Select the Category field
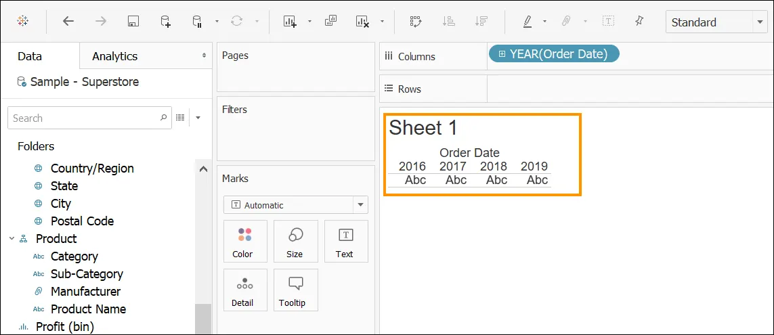Viewport: 774px width, 335px height. 74,256
